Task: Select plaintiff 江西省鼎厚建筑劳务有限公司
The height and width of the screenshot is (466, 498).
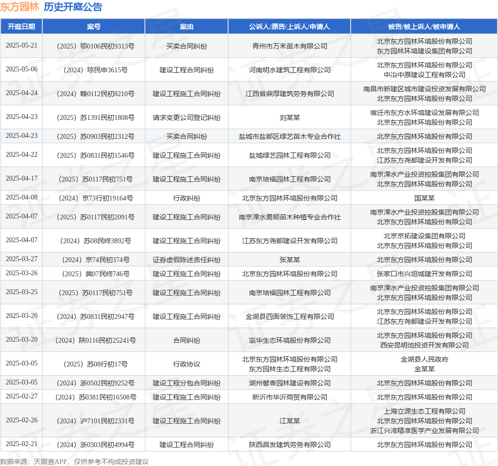Action: click(x=290, y=94)
